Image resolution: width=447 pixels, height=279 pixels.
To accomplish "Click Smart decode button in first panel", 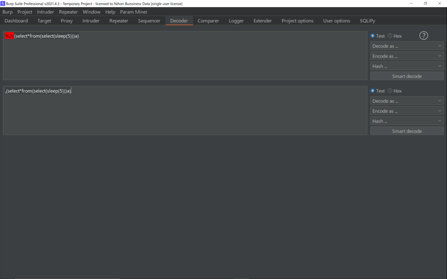I will [x=407, y=76].
